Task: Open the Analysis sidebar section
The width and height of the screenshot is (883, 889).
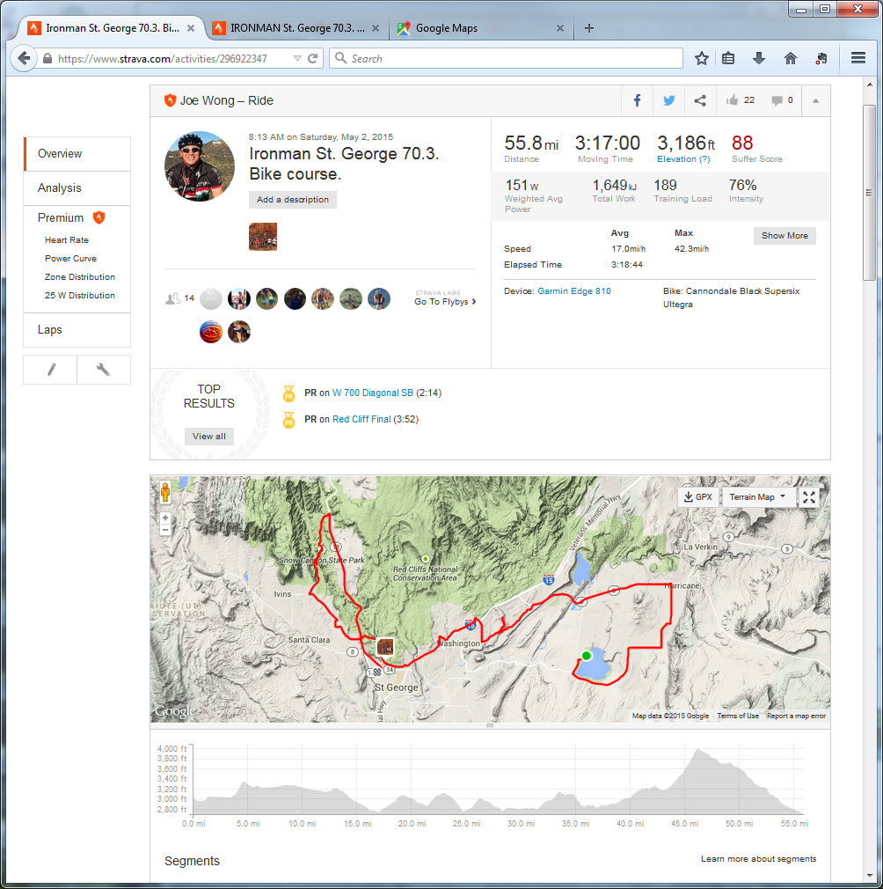Action: click(x=59, y=187)
